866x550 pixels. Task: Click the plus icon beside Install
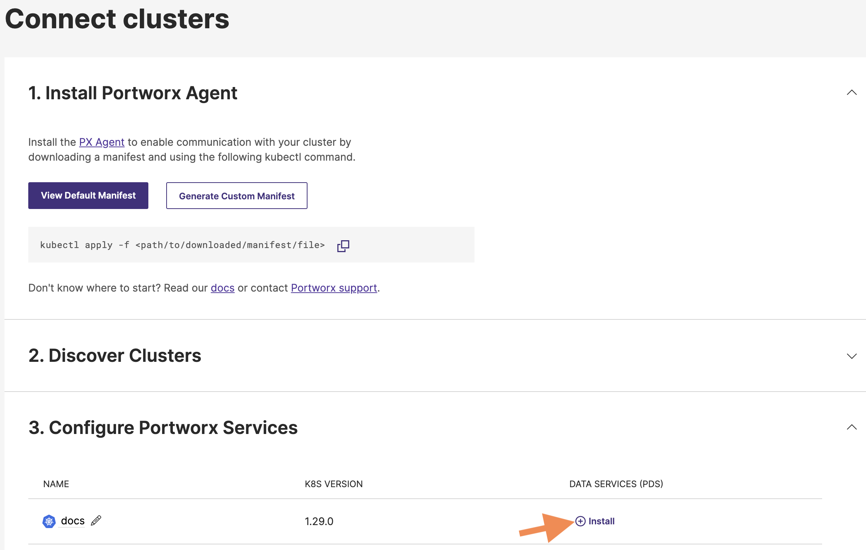point(580,521)
